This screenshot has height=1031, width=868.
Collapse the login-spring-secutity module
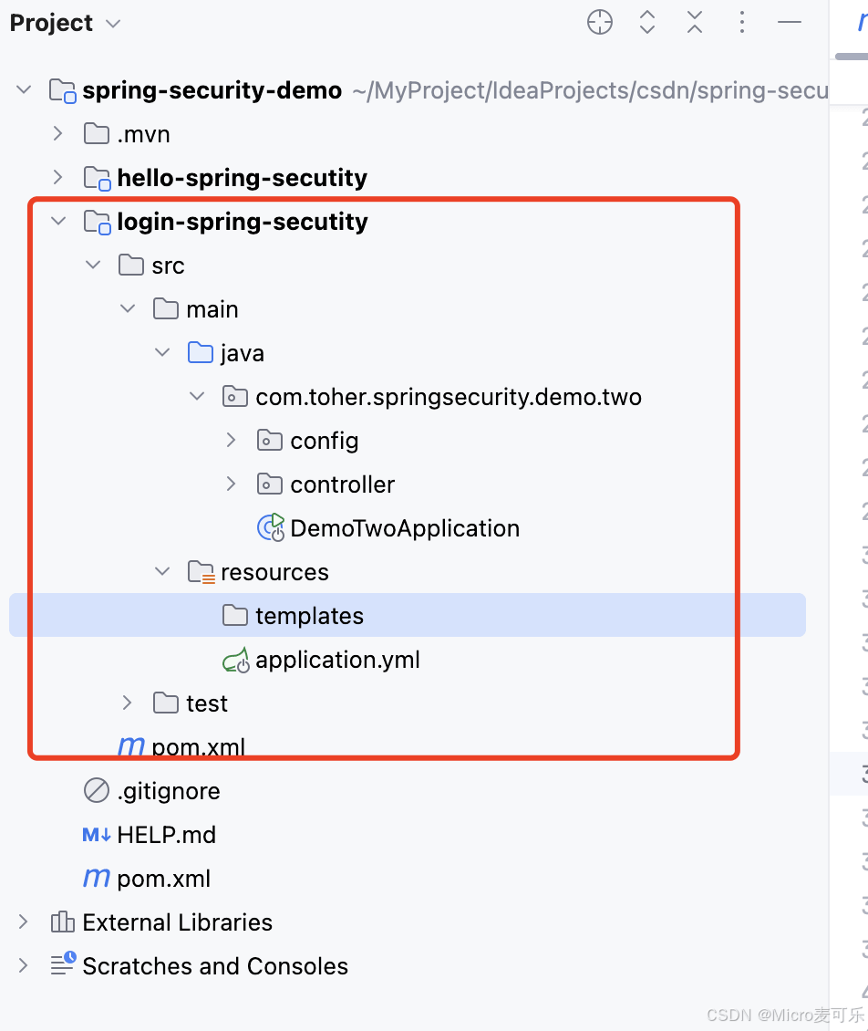(x=57, y=222)
